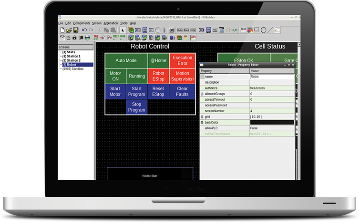Choose the rectangle shape tool

coord(256,30)
